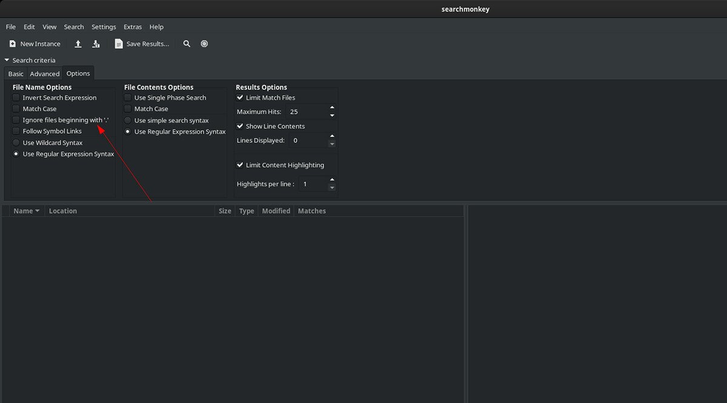Switch to the Advanced tab
Viewport: 727px width, 403px height.
pos(44,73)
